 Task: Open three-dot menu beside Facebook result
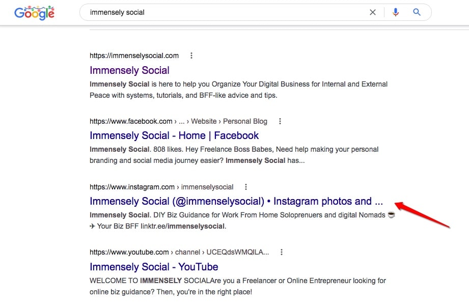[280, 121]
